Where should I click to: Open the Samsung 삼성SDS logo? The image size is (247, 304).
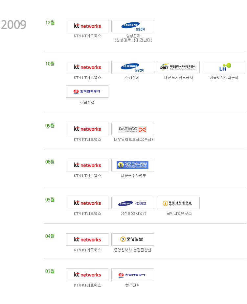click(133, 203)
